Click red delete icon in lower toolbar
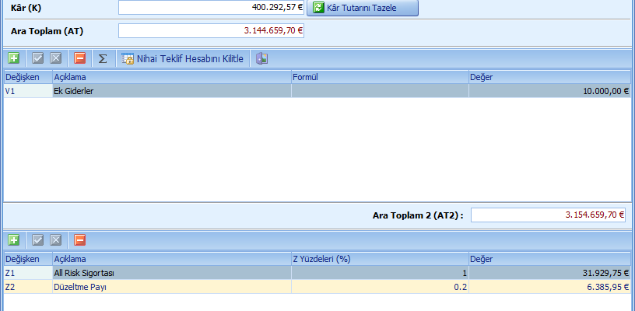Image resolution: width=635 pixels, height=311 pixels. coord(79,240)
